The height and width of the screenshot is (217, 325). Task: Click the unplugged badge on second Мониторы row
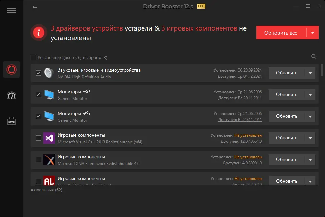[x=87, y=113]
